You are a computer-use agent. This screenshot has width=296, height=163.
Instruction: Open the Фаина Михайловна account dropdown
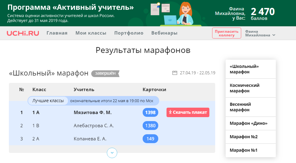coord(260,33)
